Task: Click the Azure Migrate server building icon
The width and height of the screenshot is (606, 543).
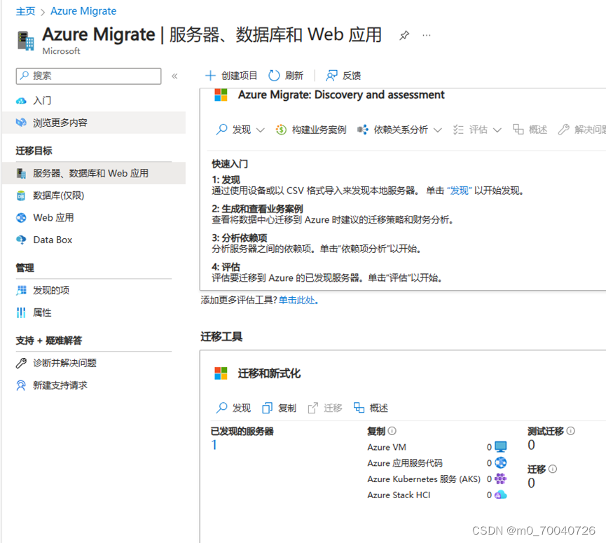Action: click(25, 41)
